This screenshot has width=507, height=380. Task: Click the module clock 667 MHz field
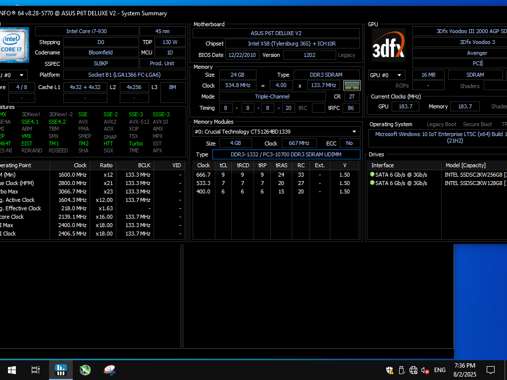pos(299,143)
